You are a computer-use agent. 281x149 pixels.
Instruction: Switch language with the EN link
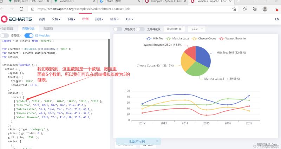(277, 19)
